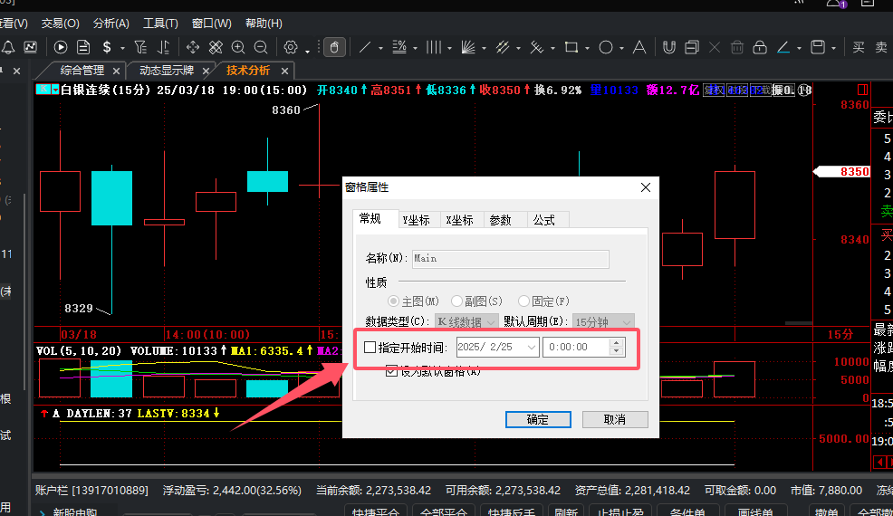
Task: Select the 副图(S) radio button
Action: pyautogui.click(x=458, y=301)
